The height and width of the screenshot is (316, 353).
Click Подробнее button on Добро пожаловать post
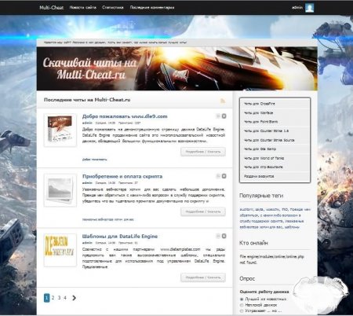click(203, 152)
